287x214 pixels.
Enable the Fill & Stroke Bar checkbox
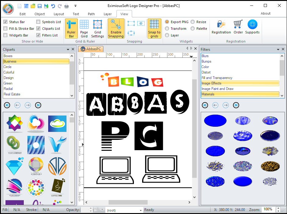coord(5,29)
